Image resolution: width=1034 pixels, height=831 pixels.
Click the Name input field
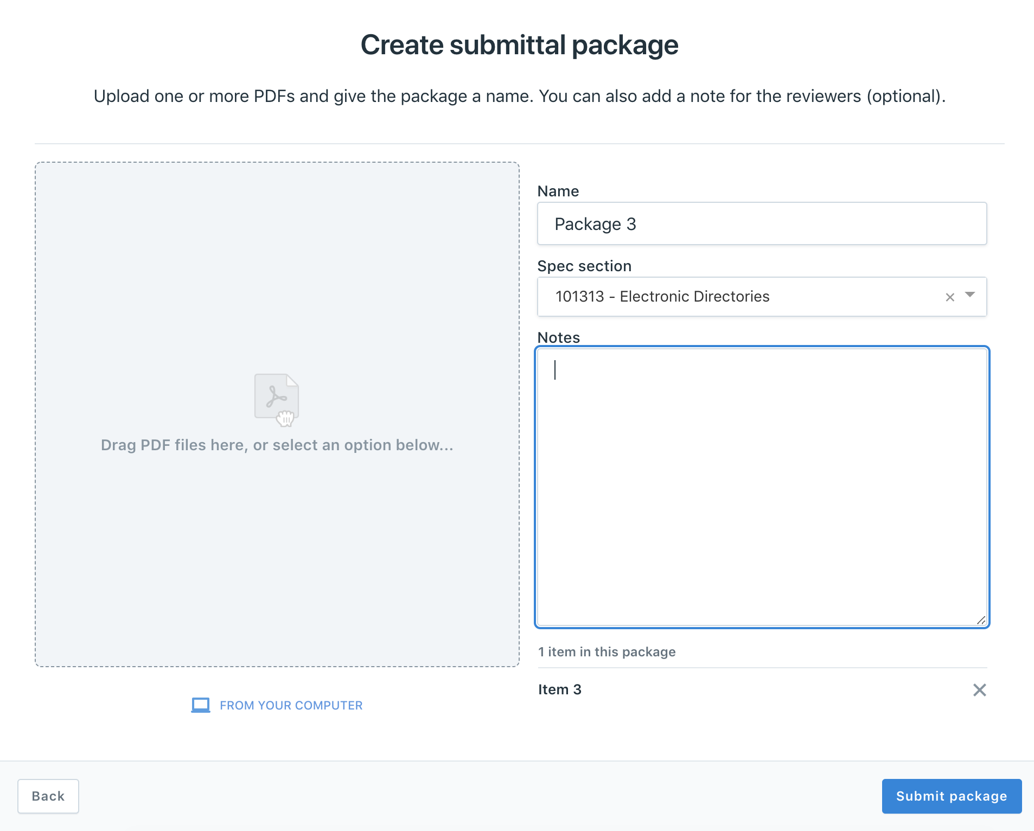762,223
